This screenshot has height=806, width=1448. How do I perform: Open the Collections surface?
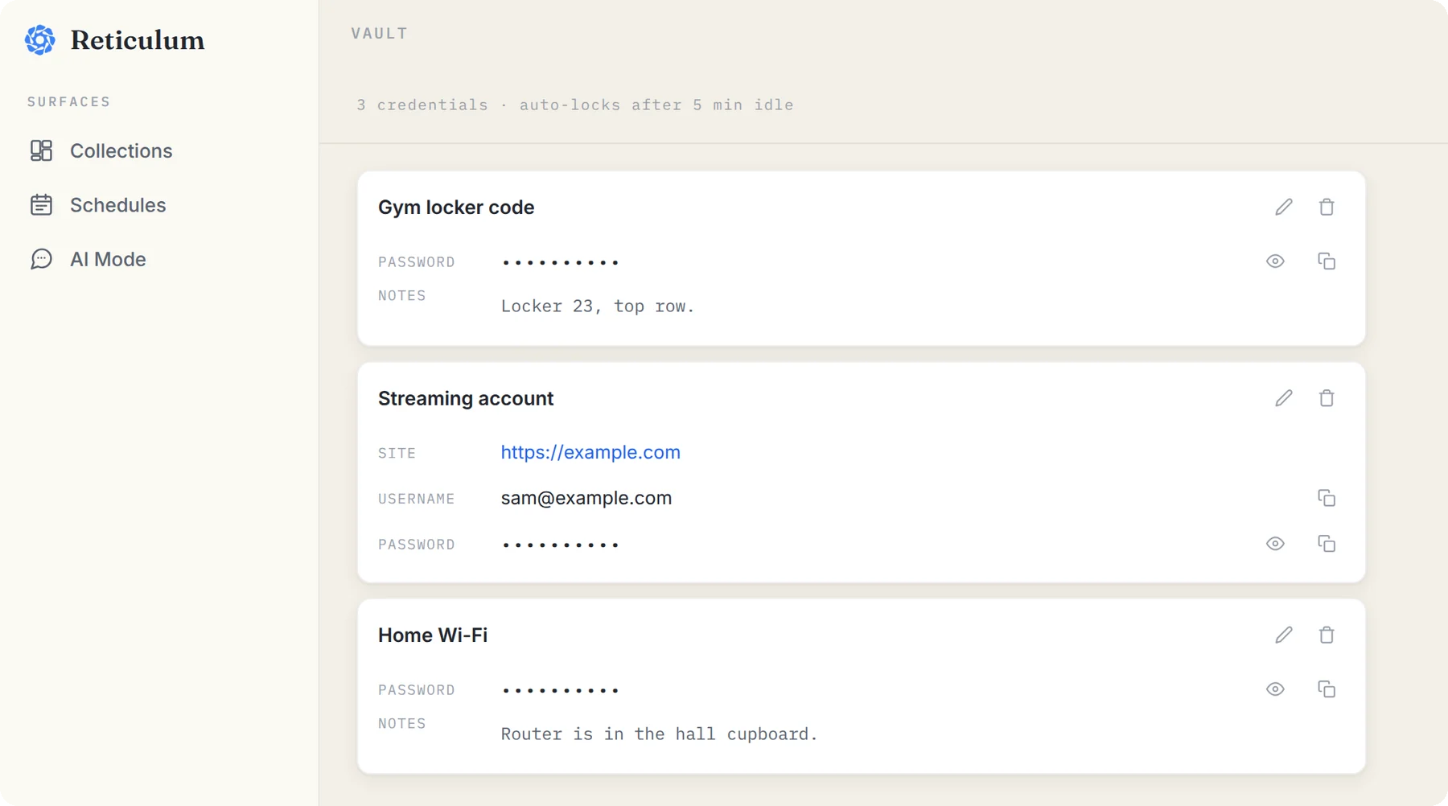(101, 150)
